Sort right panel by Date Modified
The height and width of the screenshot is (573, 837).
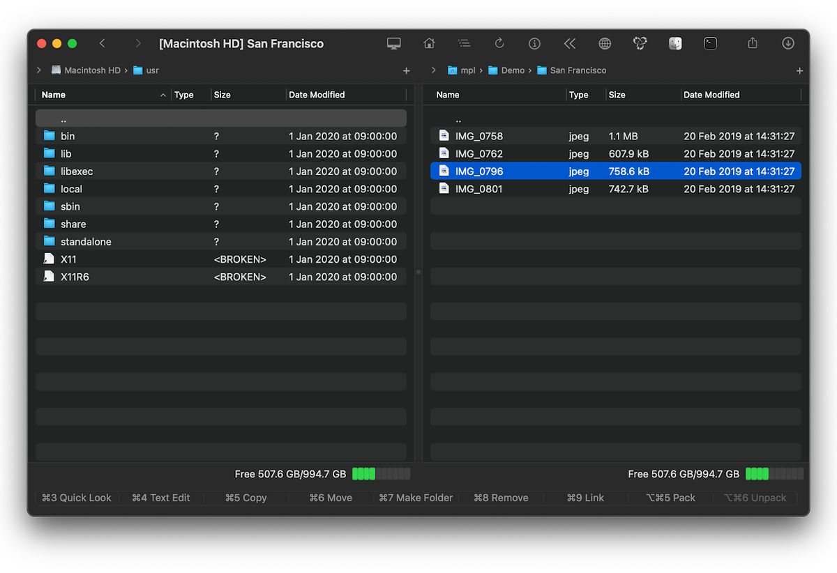(x=741, y=95)
